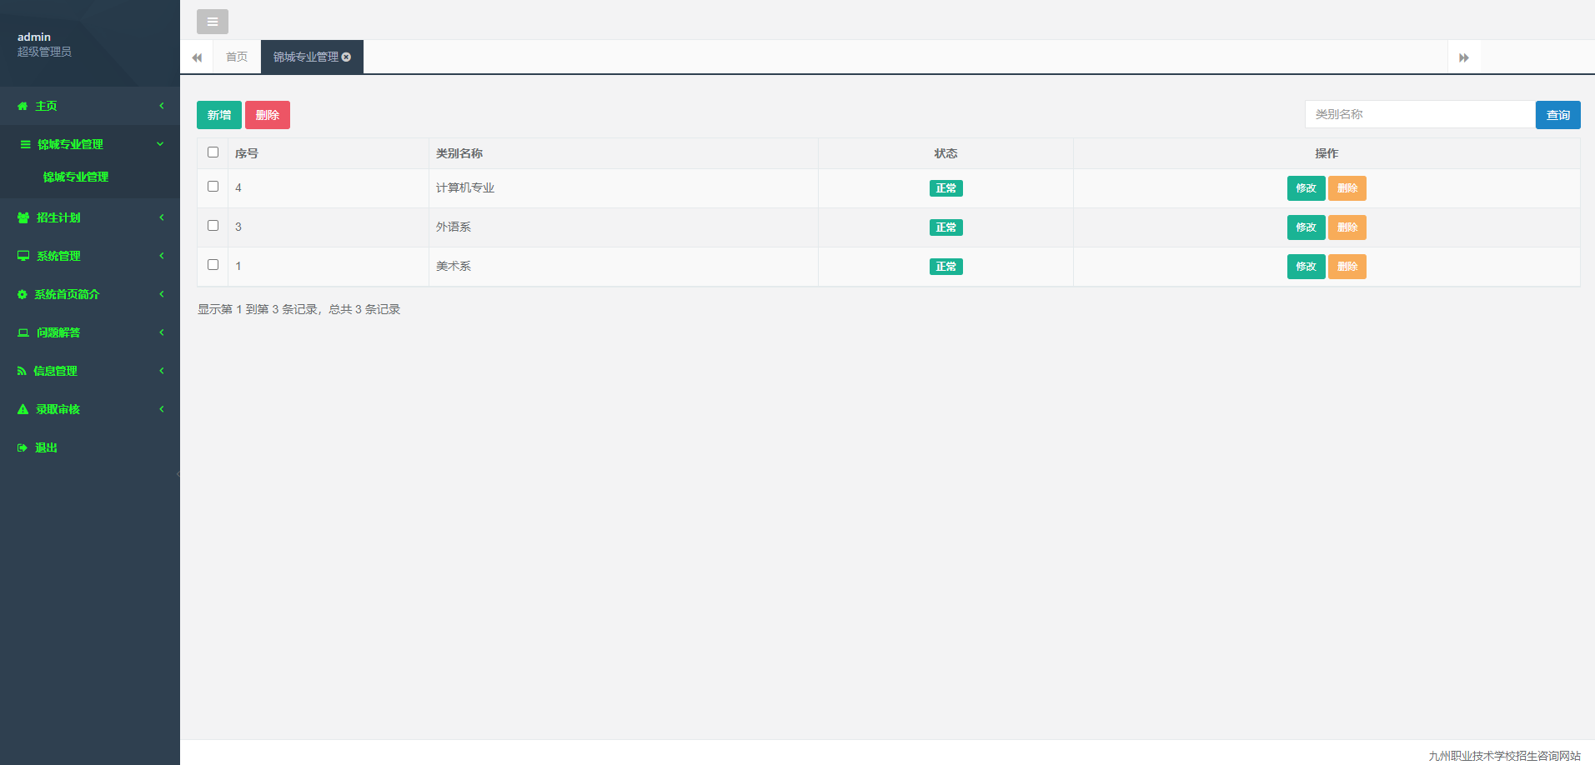Click 修改 for 美术系 row

pos(1306,267)
